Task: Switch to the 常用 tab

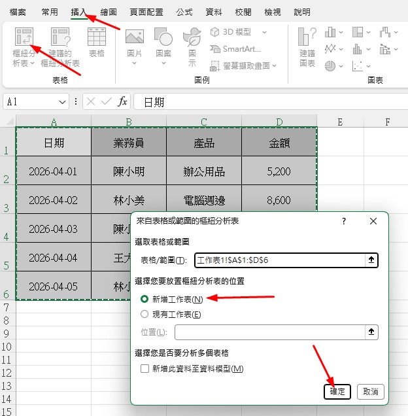Action: (50, 12)
